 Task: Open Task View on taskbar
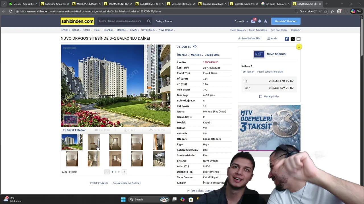point(174,199)
